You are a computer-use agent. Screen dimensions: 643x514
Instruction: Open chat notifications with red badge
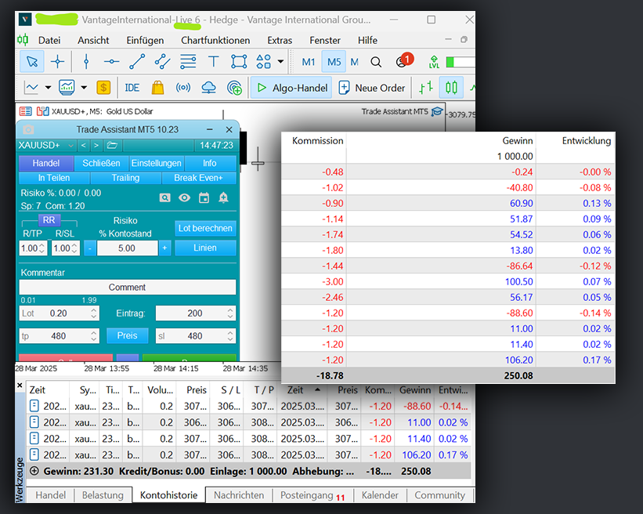pyautogui.click(x=403, y=60)
